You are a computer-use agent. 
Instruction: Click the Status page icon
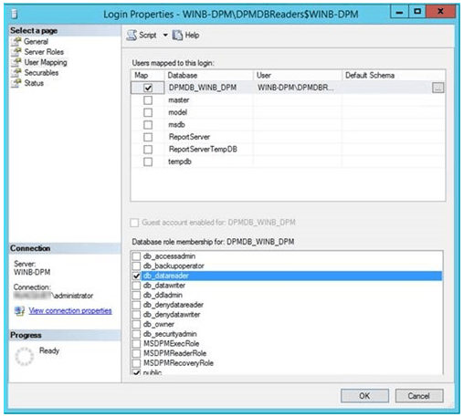point(16,83)
